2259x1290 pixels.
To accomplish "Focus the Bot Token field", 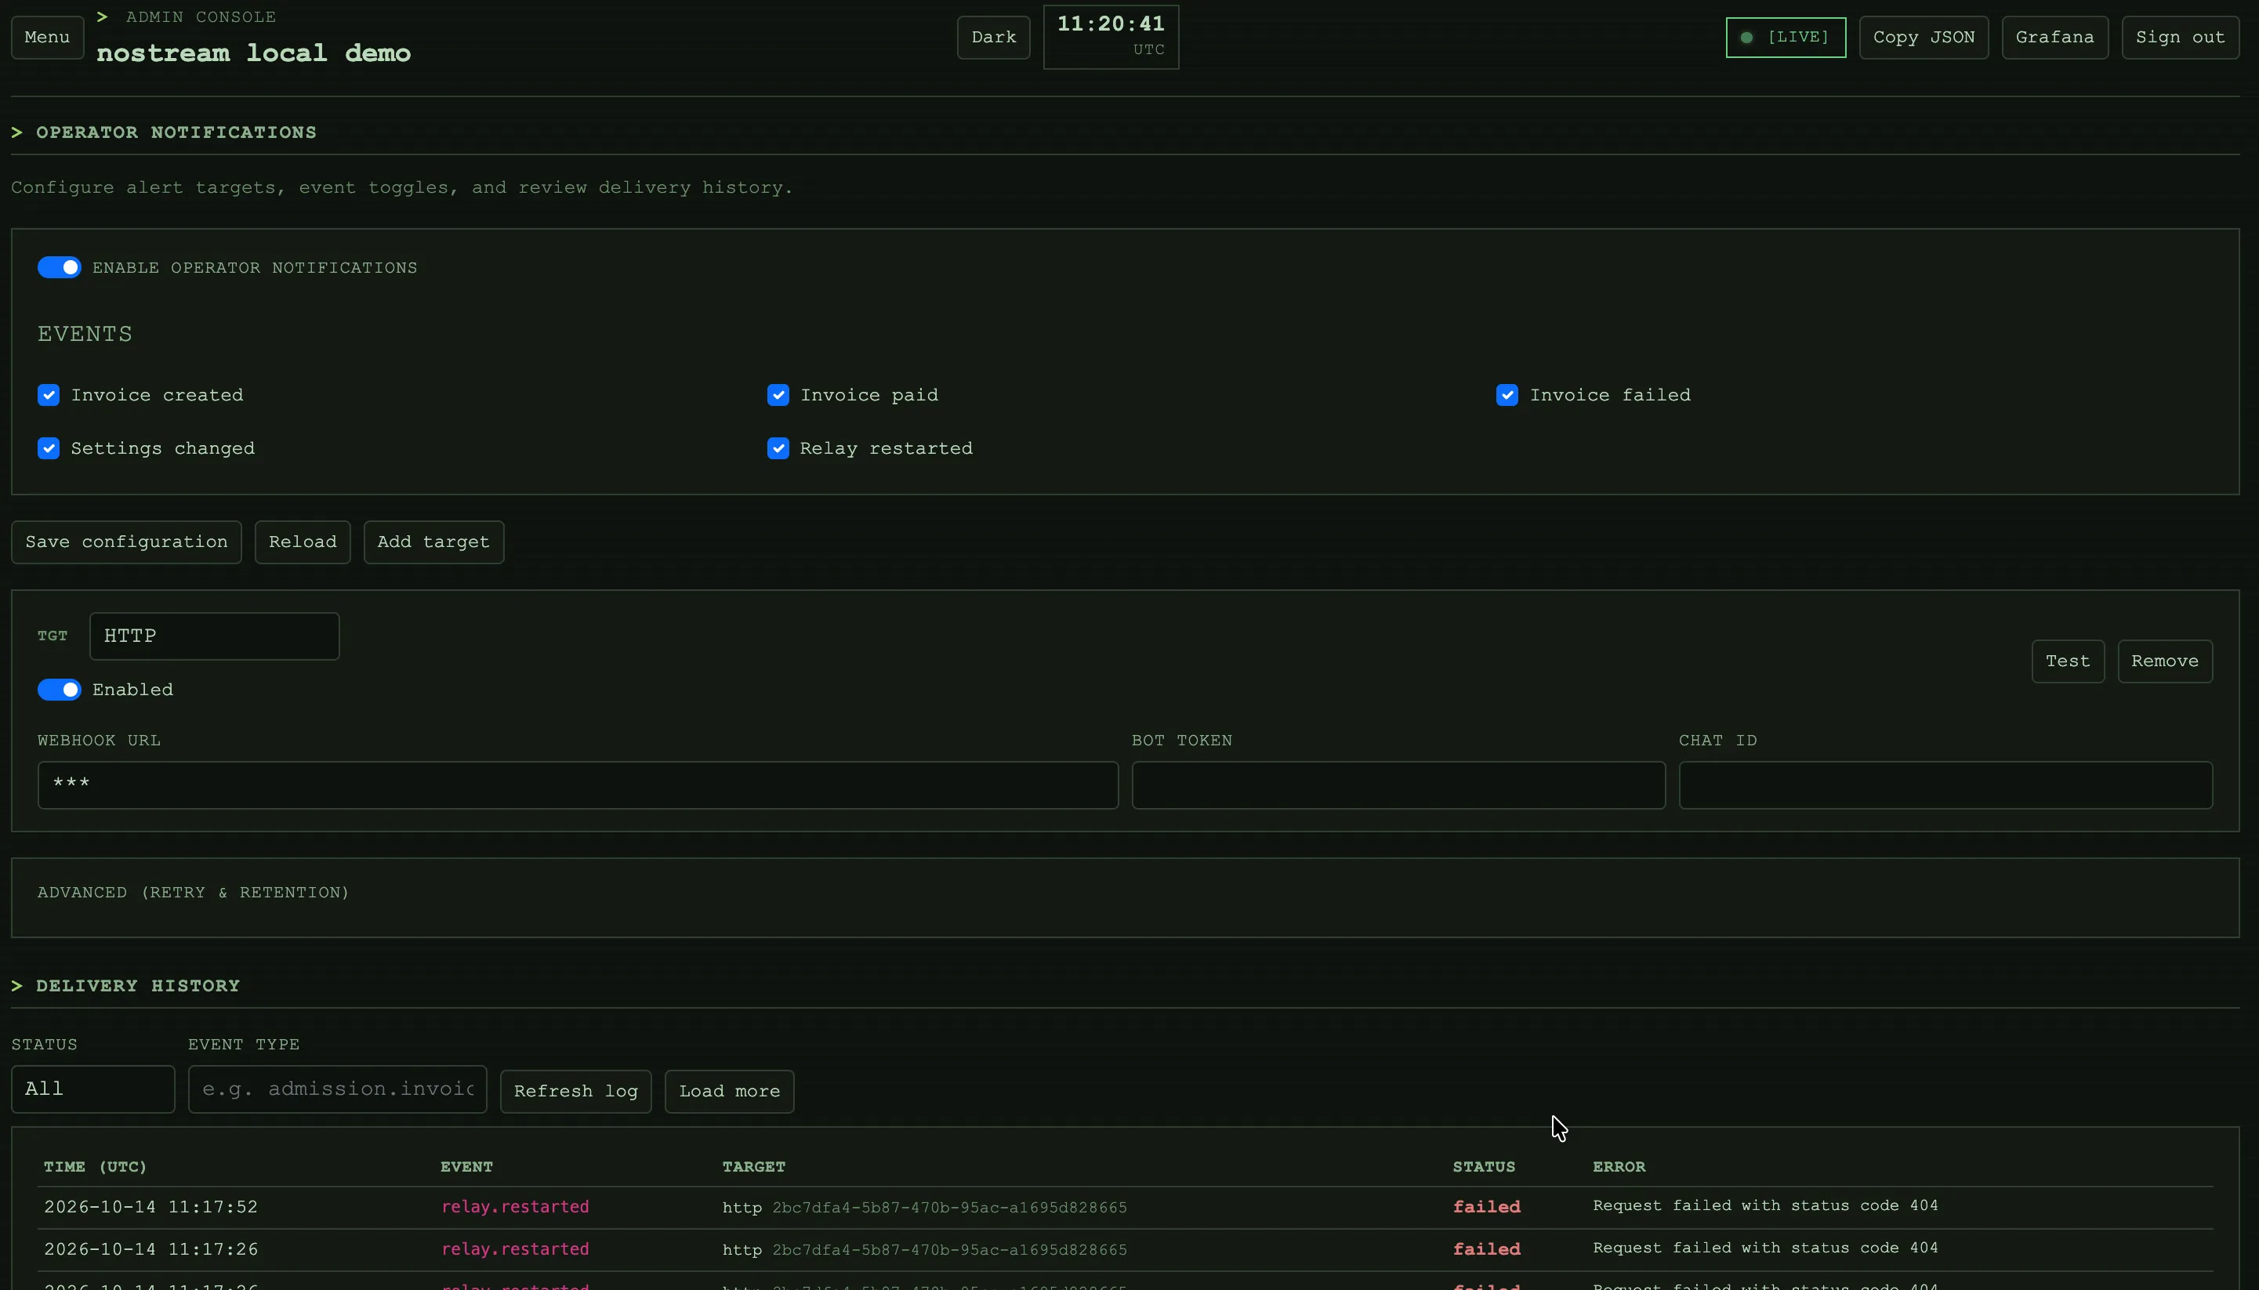I will click(x=1398, y=785).
